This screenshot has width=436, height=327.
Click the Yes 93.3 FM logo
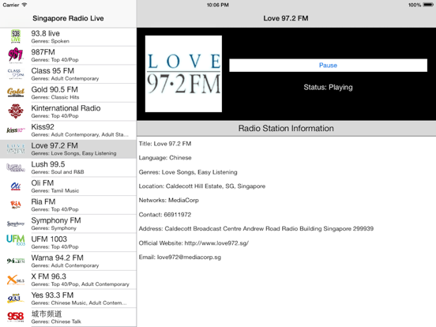(16, 298)
